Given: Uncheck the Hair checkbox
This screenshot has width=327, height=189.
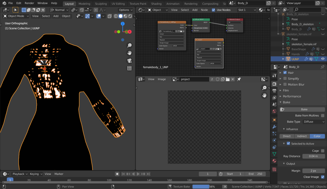Looking at the screenshot, I should coord(285,73).
